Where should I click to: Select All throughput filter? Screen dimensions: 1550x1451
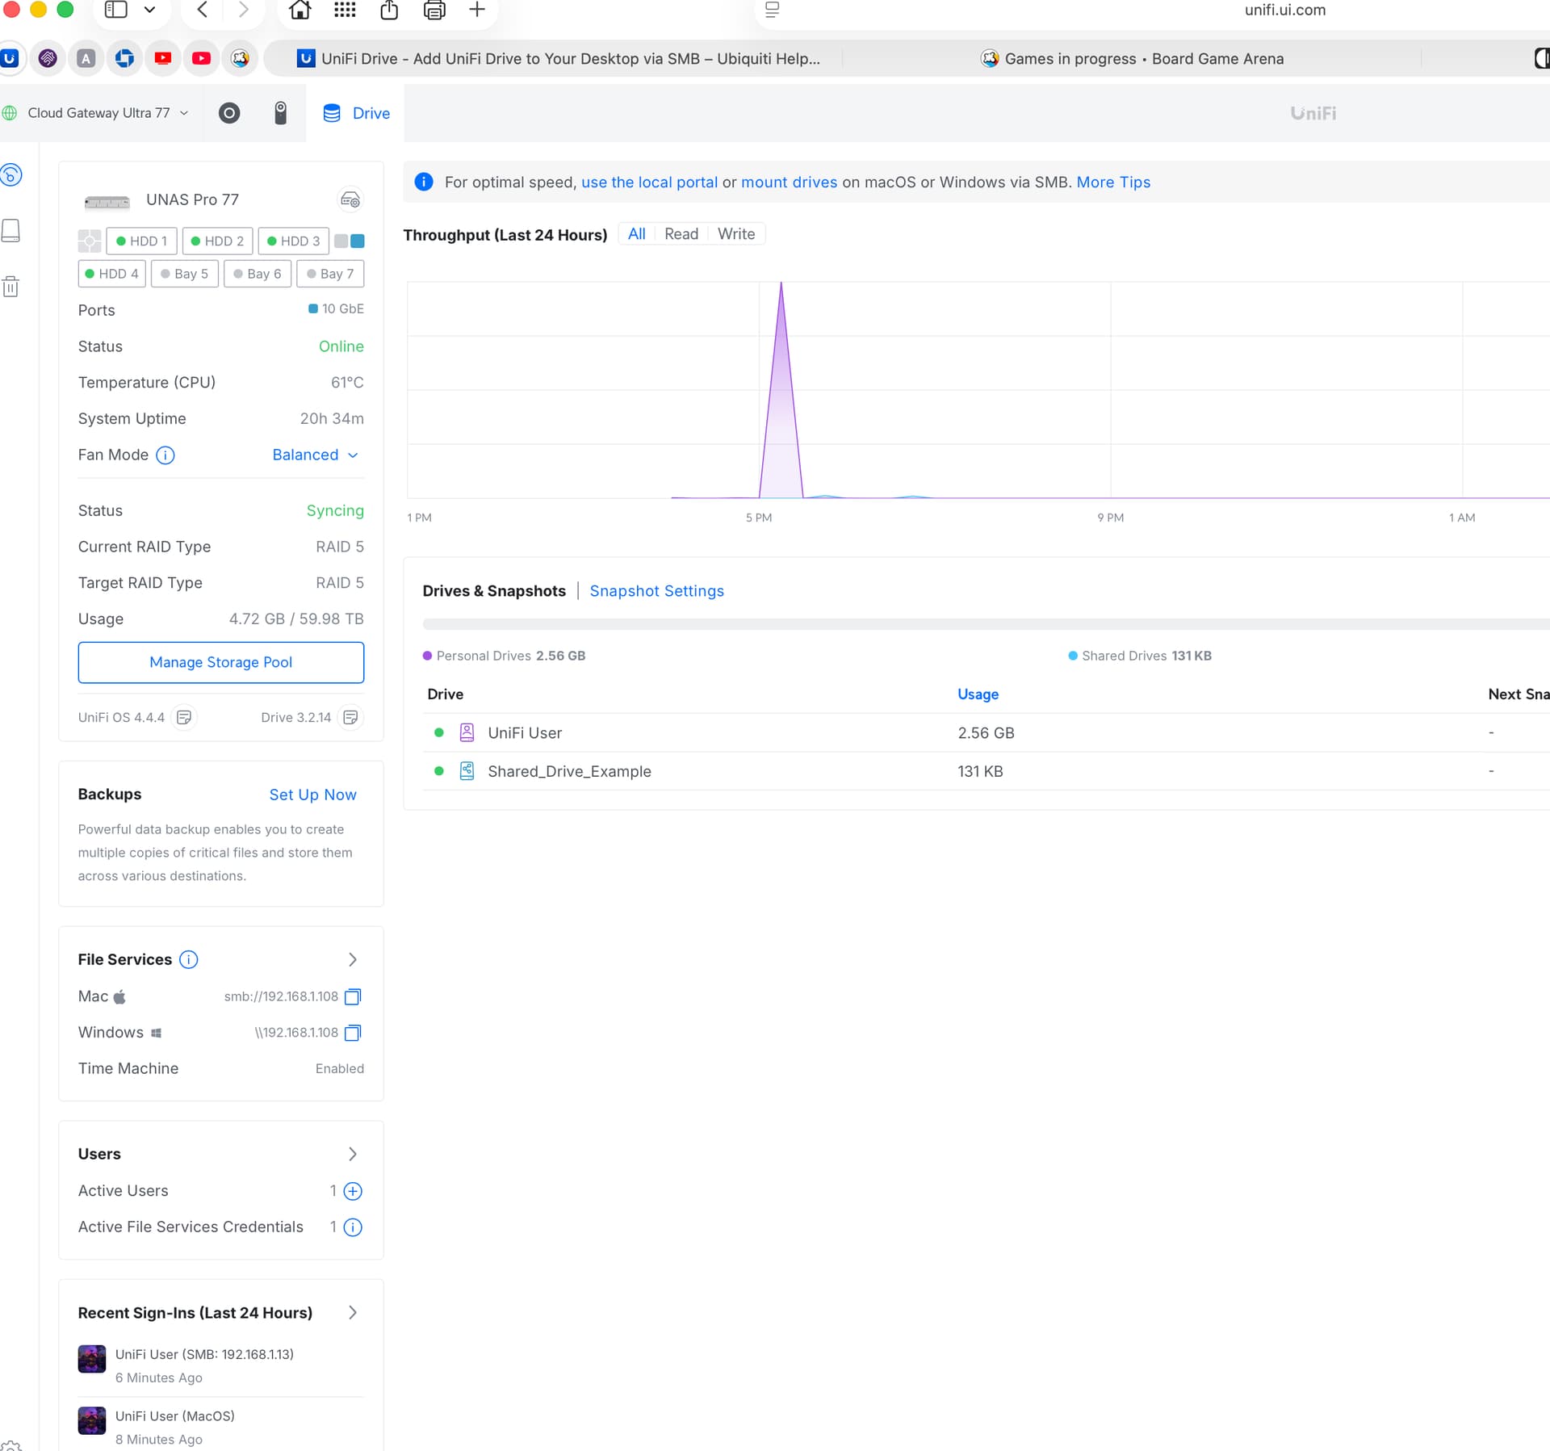coord(636,234)
